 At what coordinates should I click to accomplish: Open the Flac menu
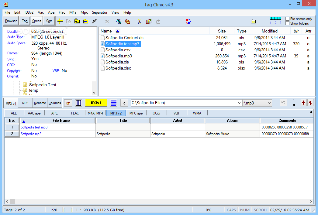pos(62,12)
